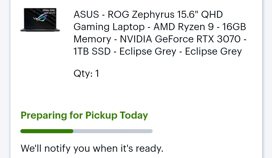The image size is (272, 158).
Task: Click NVIDIA GeForce RTX 3070 text
Action: coord(180,39)
